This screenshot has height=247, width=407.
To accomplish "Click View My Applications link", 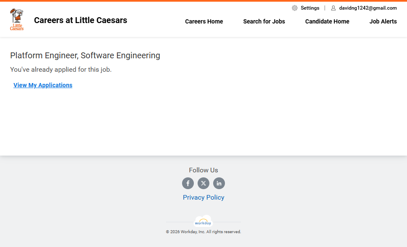I will pos(43,85).
